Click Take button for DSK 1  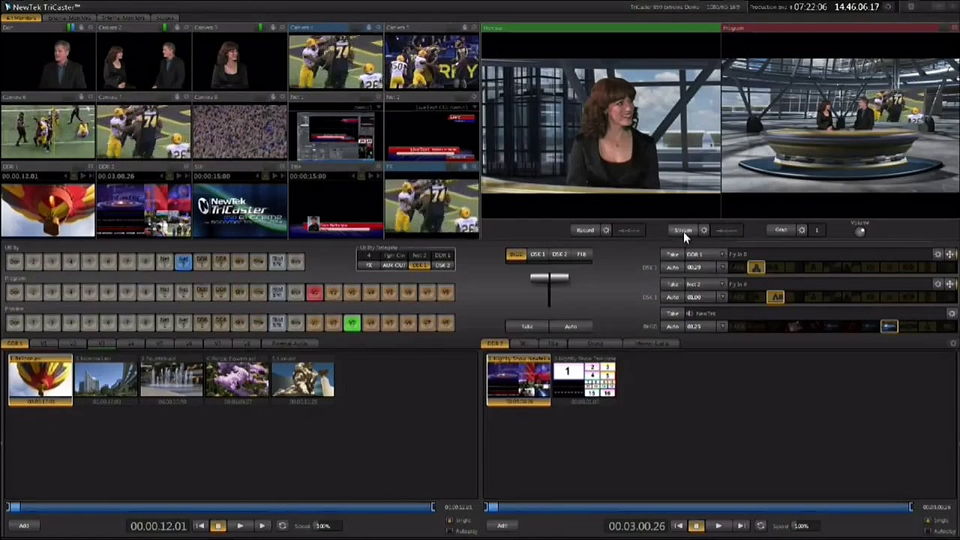coord(673,255)
